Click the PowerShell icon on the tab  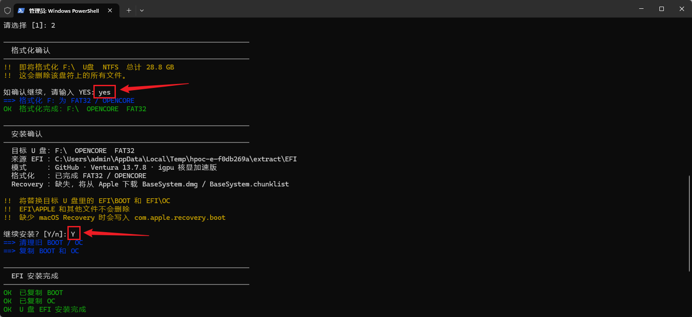21,11
